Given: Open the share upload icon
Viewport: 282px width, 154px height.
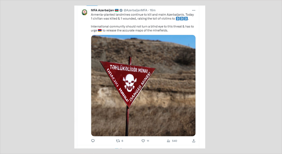Looking at the screenshot, I should (x=194, y=141).
